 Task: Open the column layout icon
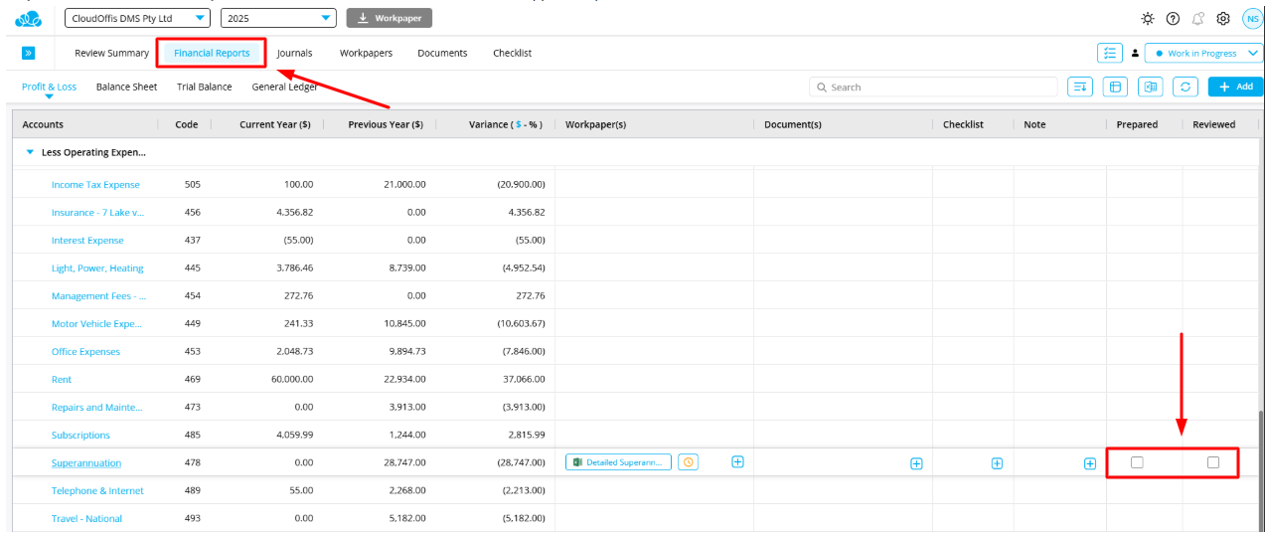pyautogui.click(x=1115, y=88)
